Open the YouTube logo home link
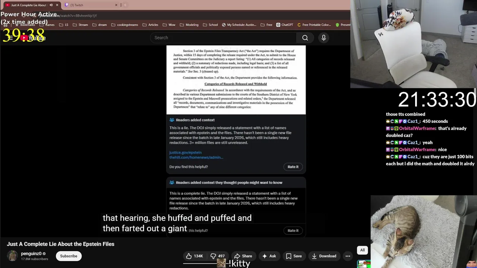Image resolution: width=477 pixels, height=268 pixels. (33, 38)
